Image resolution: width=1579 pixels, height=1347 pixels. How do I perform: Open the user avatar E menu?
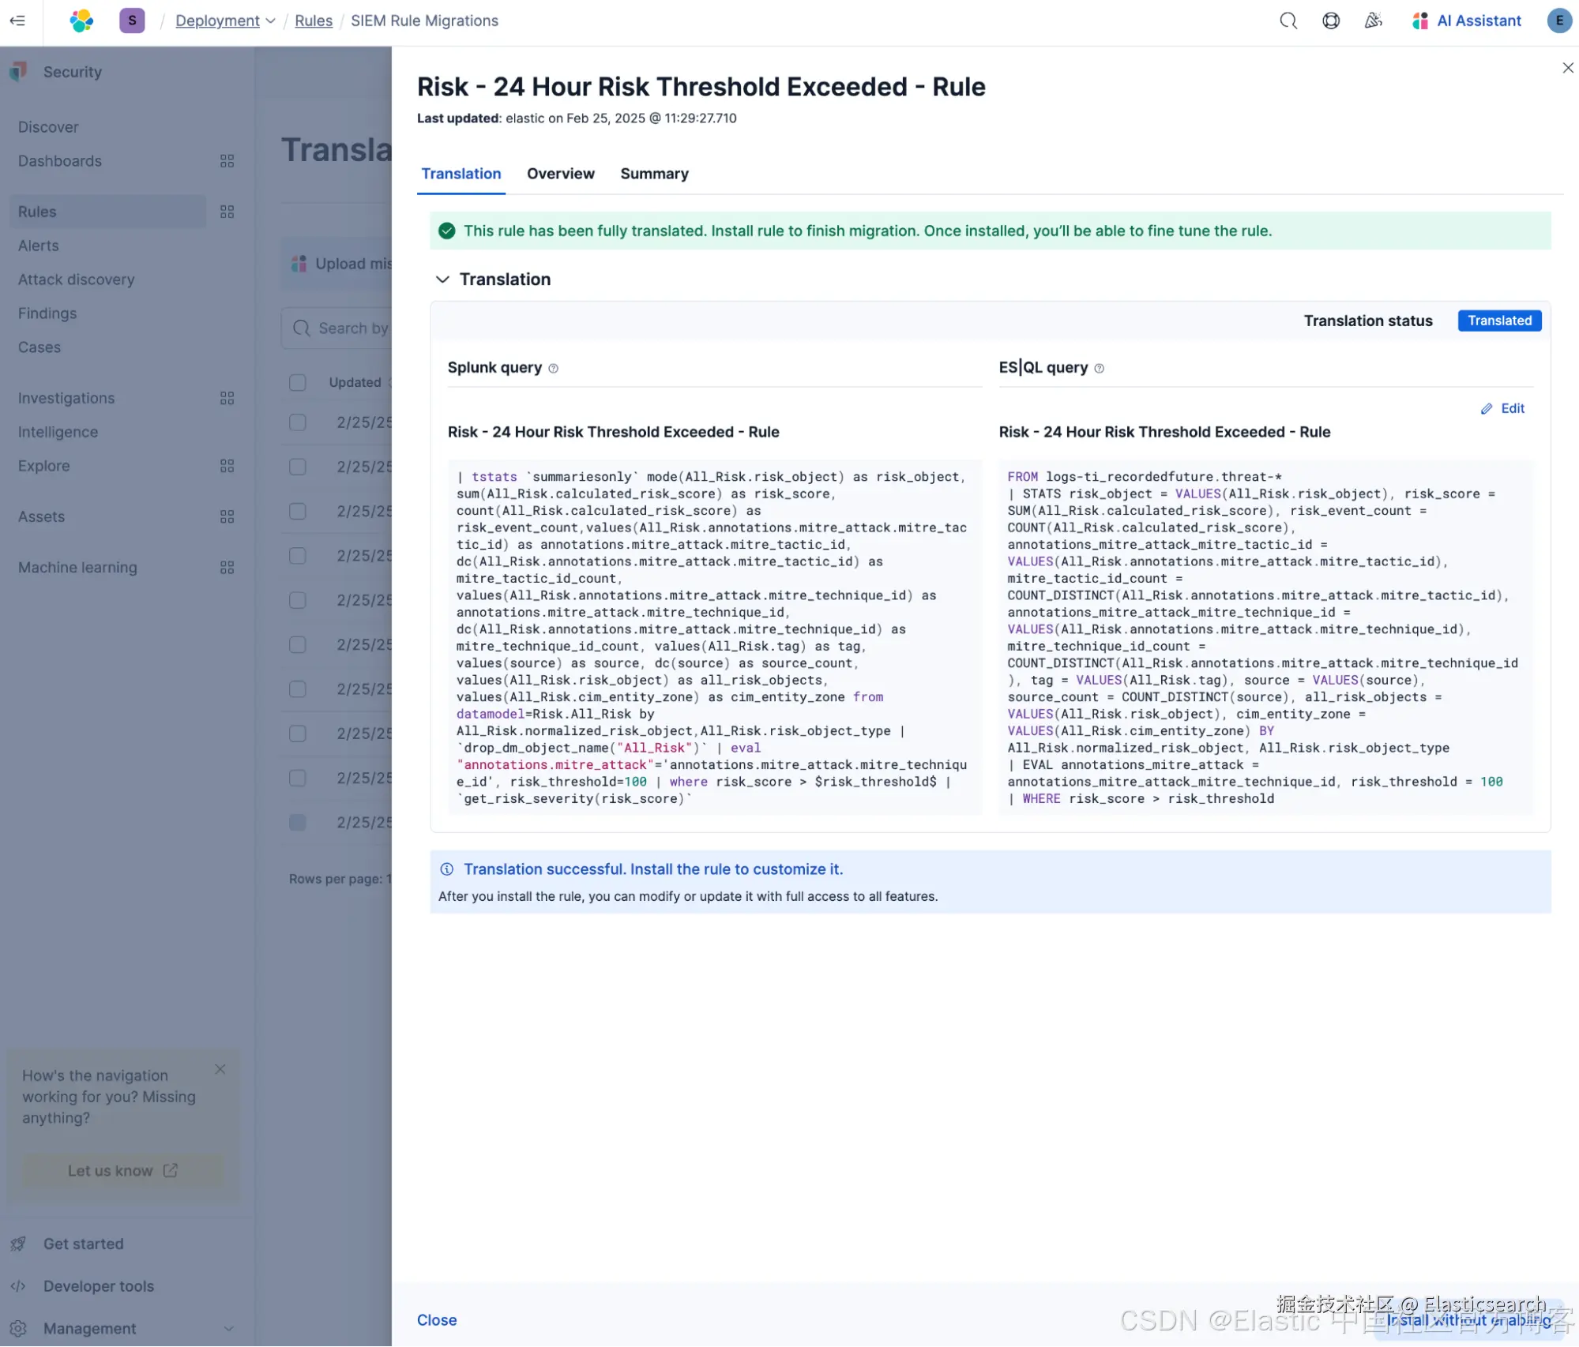pyautogui.click(x=1558, y=21)
